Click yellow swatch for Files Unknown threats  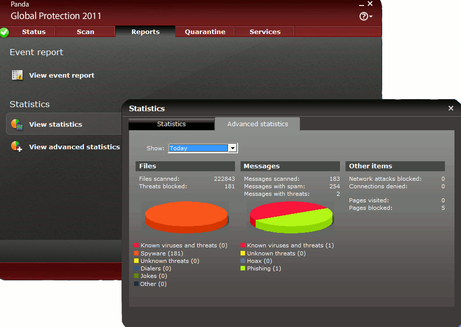pyautogui.click(x=137, y=261)
